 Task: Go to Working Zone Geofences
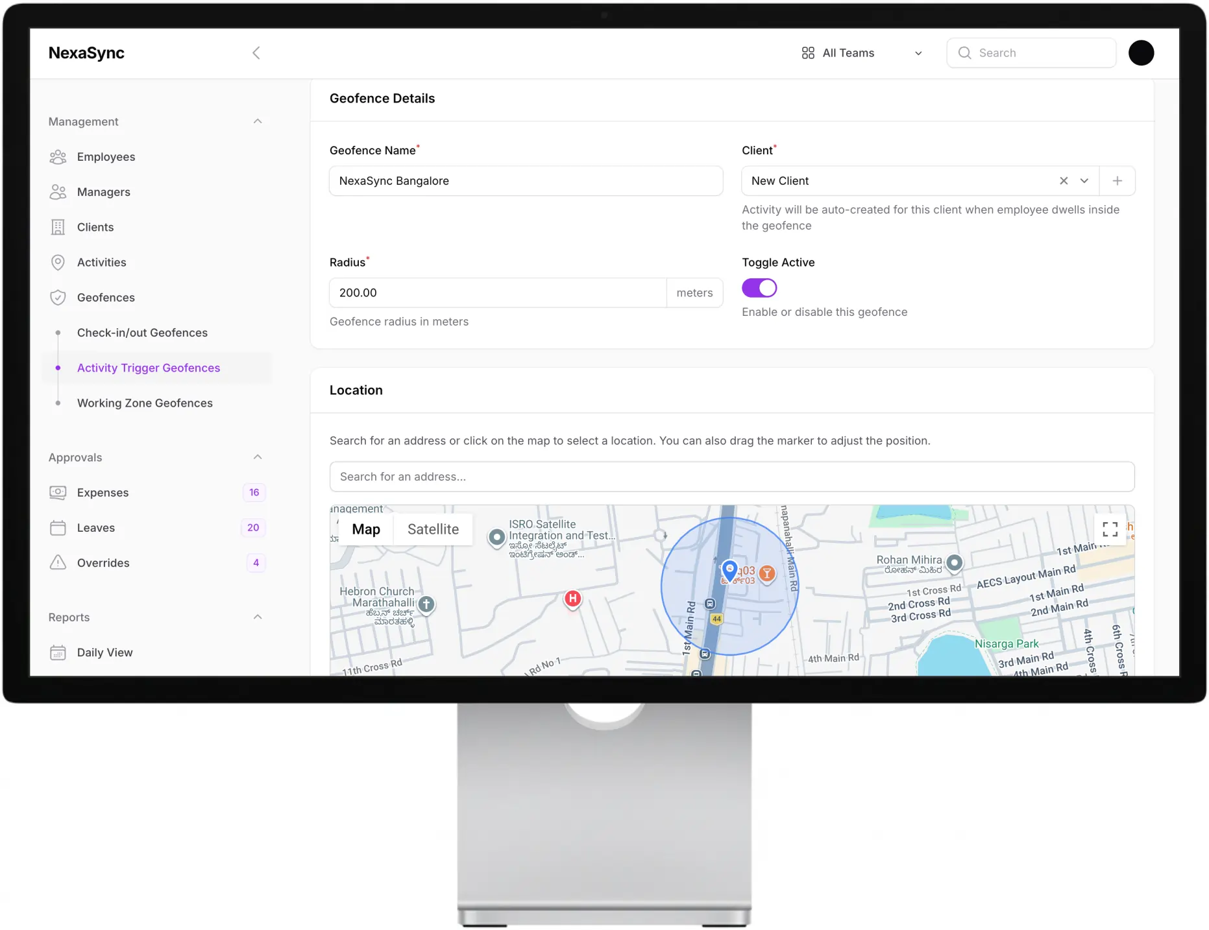tap(145, 403)
